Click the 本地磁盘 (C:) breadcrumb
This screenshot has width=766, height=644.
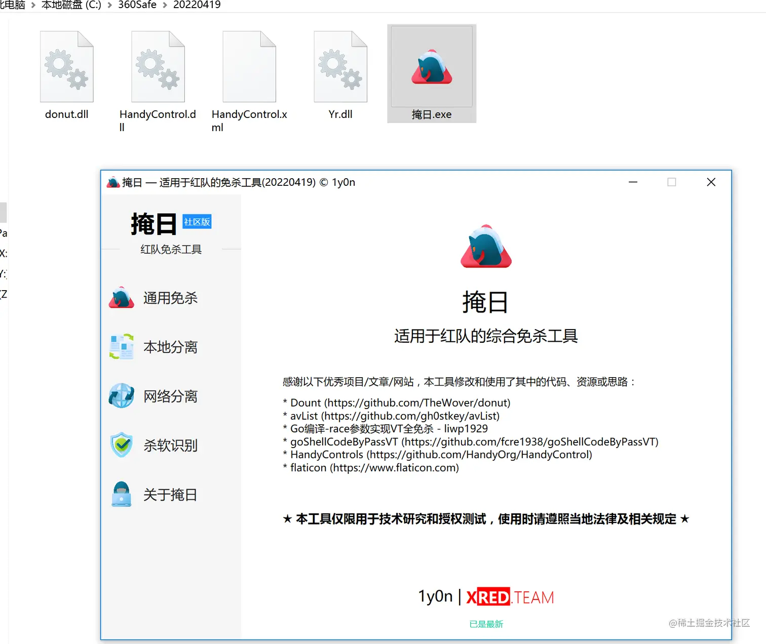click(71, 5)
